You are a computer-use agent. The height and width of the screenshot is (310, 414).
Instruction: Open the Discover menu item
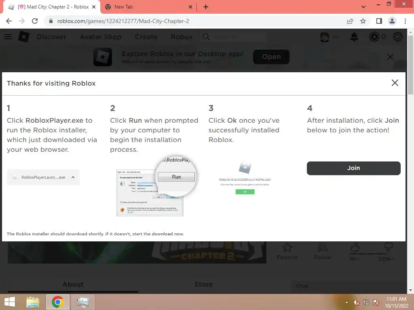51,37
